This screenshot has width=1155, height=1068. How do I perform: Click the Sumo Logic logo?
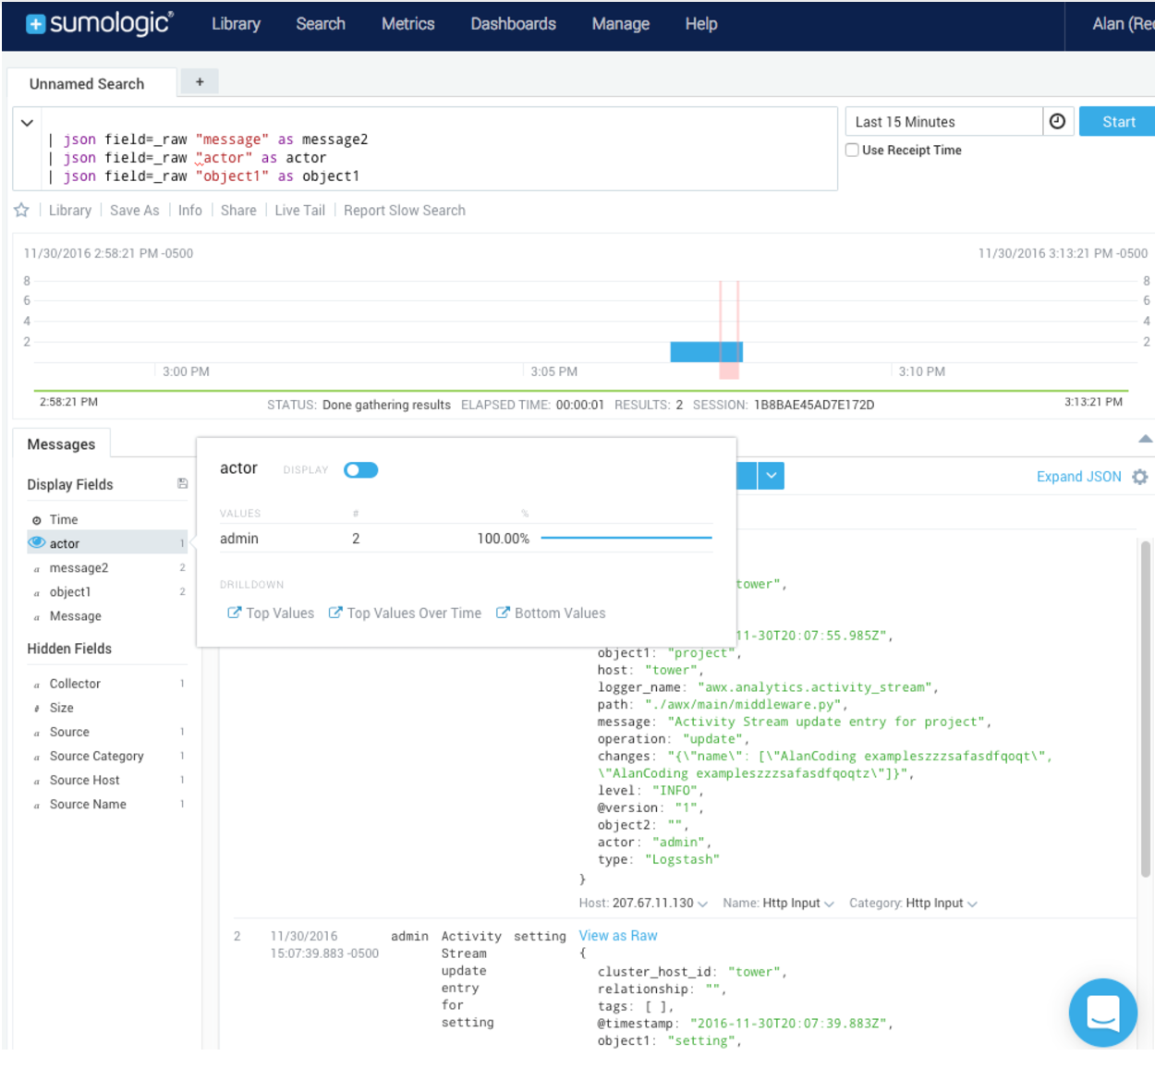pos(100,24)
